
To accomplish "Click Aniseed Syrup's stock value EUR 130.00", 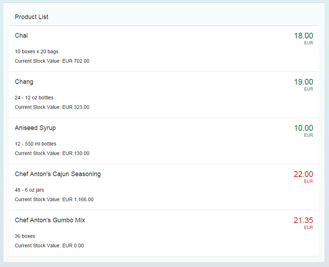I will coord(52,153).
